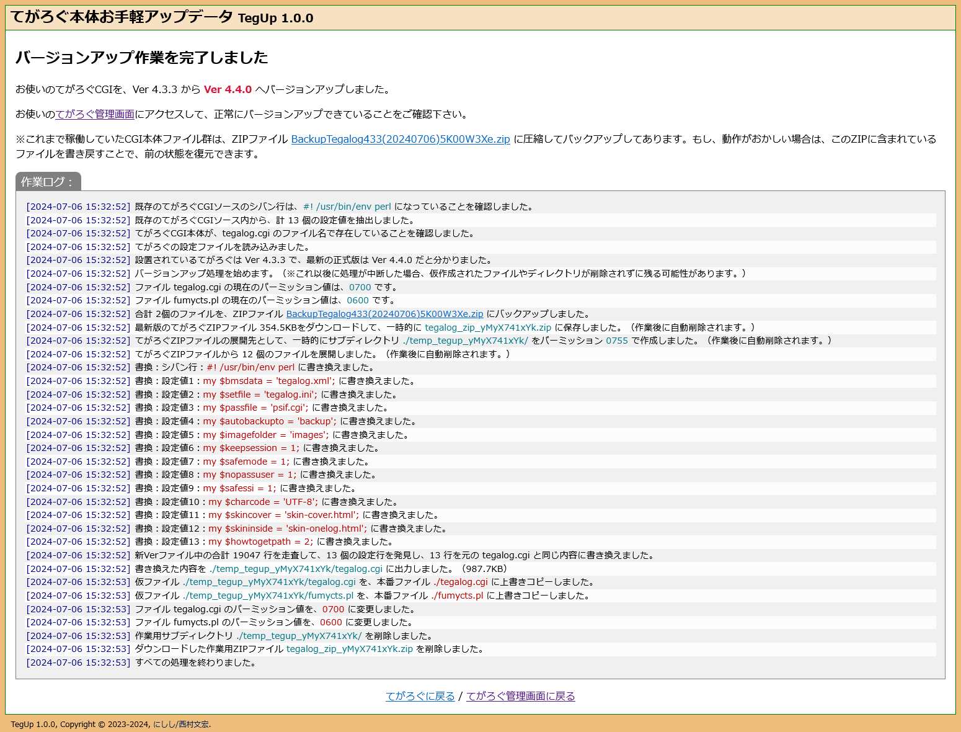This screenshot has height=732, width=961.
Task: Click permission value 0755 in the log
Action: [617, 341]
